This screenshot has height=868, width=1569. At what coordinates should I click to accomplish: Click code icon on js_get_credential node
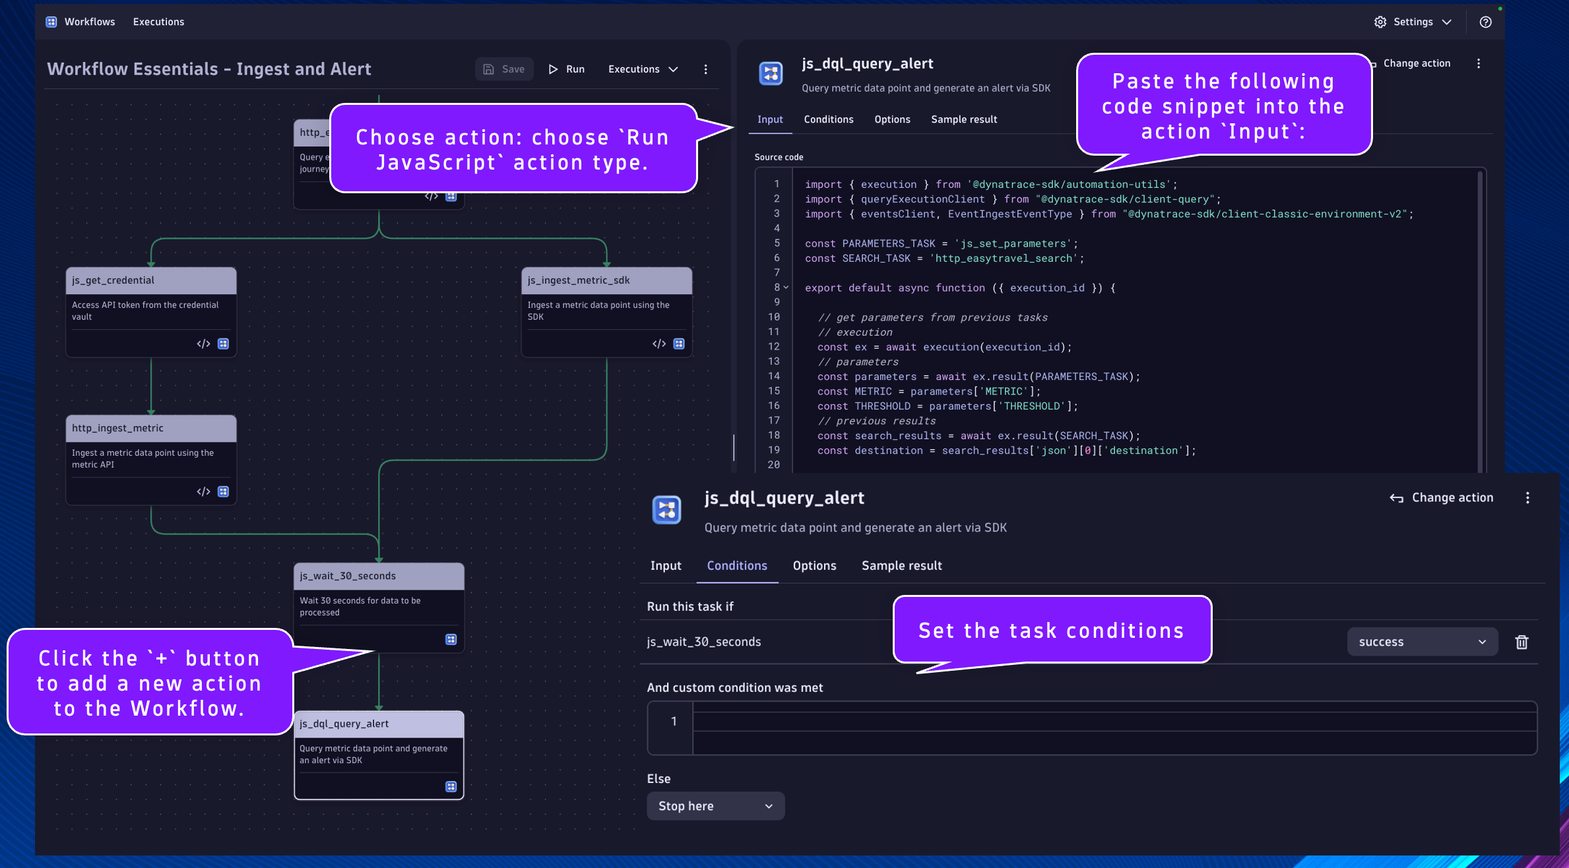[x=203, y=344]
